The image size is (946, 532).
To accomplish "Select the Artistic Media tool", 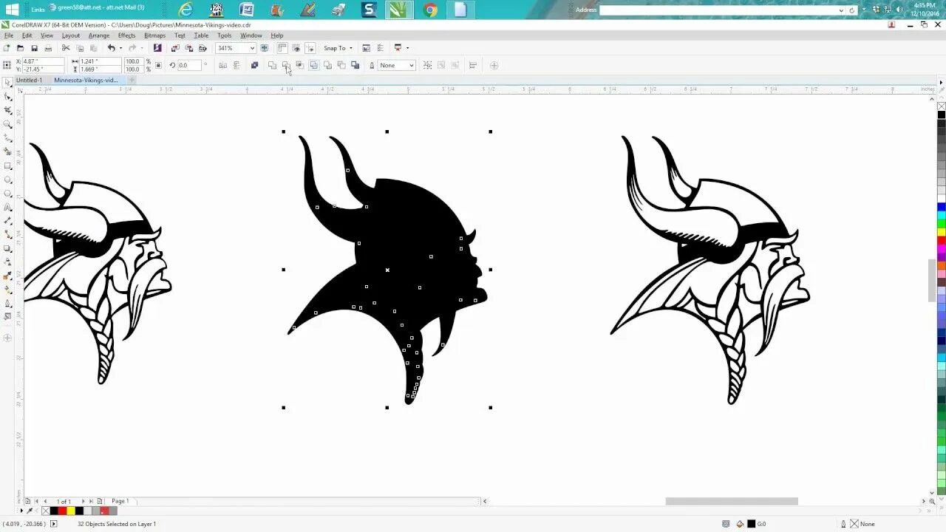I will click(8, 151).
